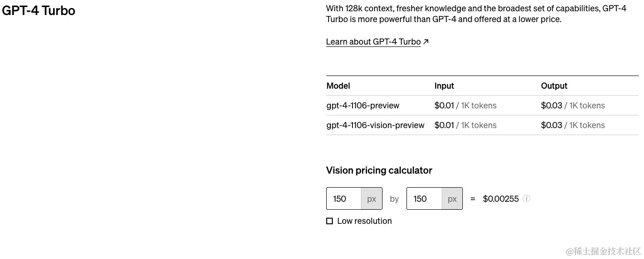The height and width of the screenshot is (259, 644).
Task: Click output price of gpt-4-1106-vision-preview row
Action: pyautogui.click(x=573, y=125)
